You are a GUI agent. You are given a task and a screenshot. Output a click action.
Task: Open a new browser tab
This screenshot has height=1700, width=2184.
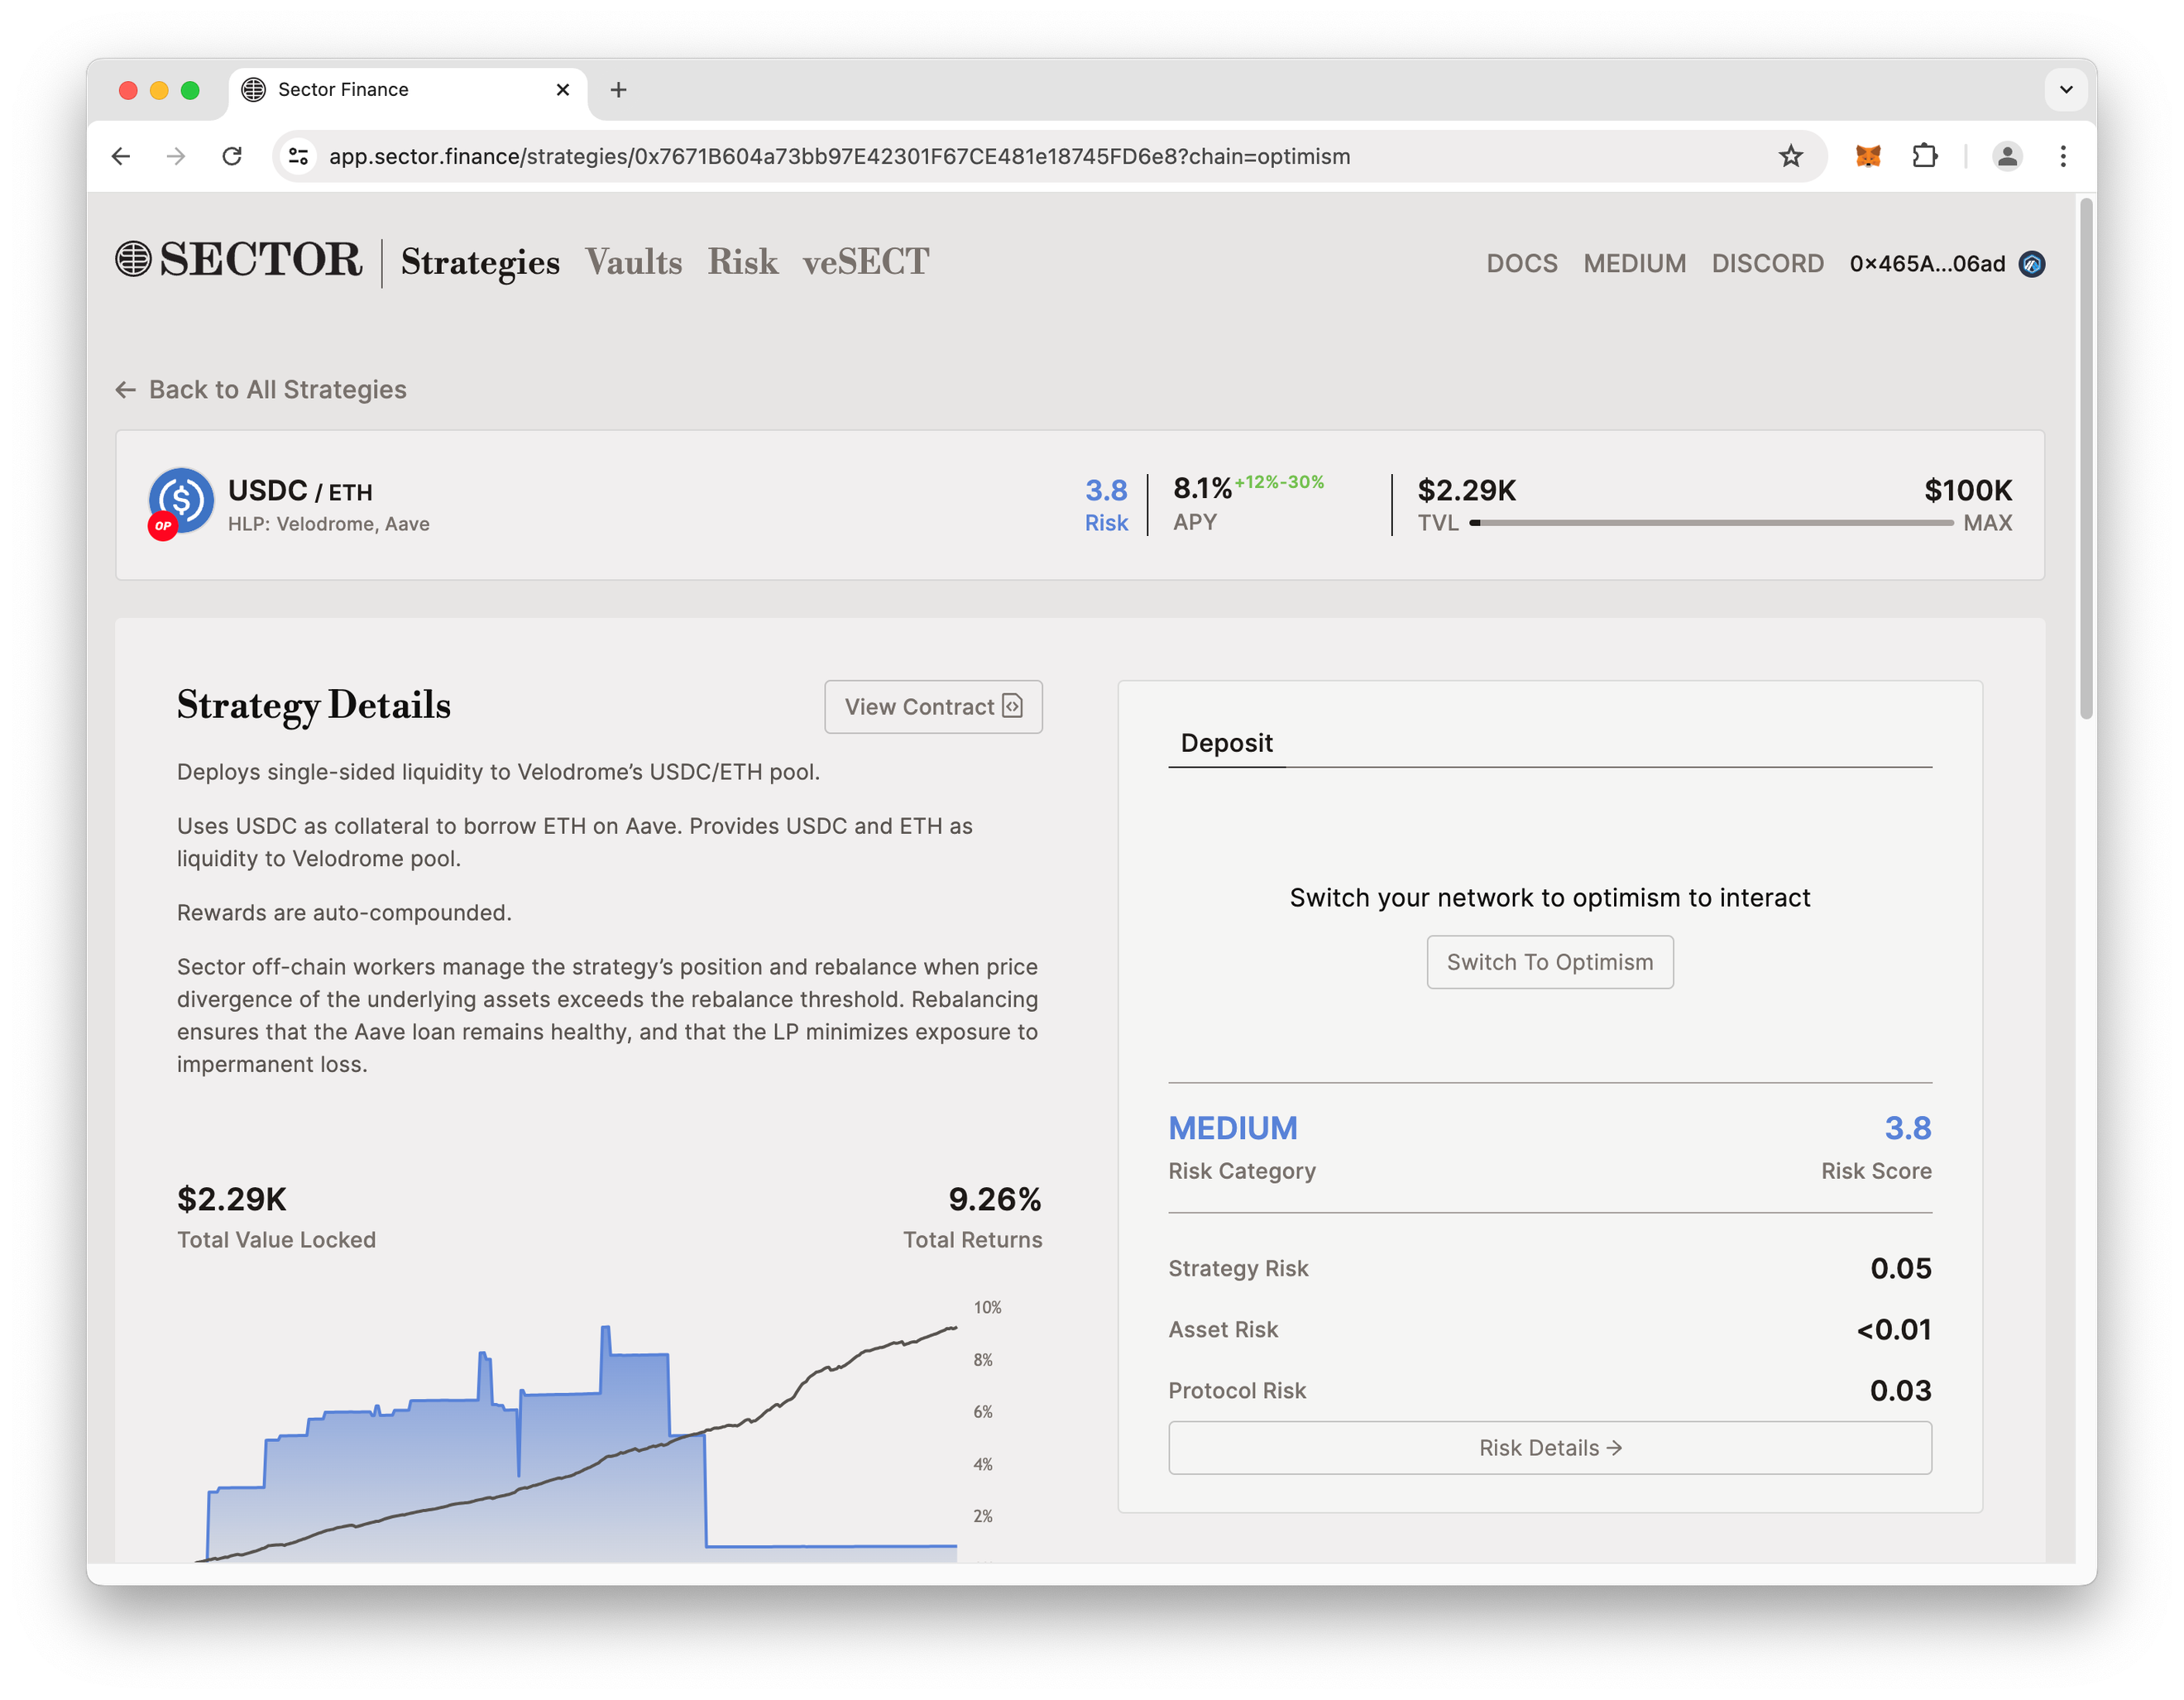(618, 90)
